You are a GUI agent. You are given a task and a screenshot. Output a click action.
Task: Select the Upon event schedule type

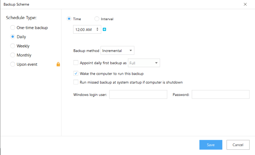click(13, 64)
